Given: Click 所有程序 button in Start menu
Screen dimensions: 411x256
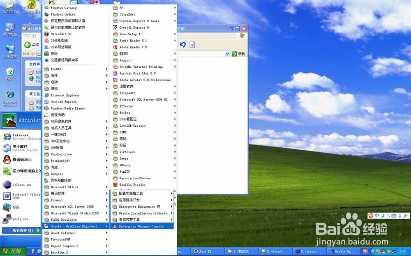Looking at the screenshot, I should [x=21, y=230].
